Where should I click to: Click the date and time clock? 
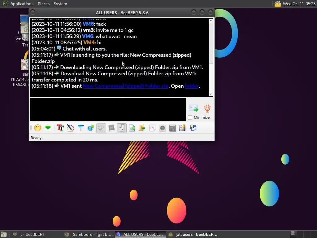(299, 4)
